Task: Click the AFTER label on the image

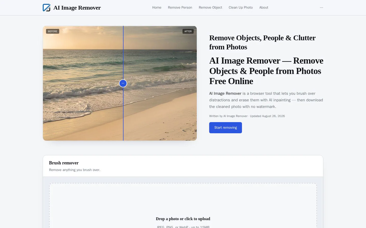Action: coord(188,31)
